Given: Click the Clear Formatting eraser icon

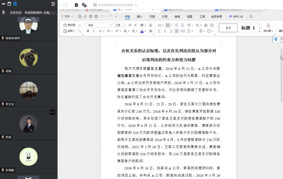Looking at the screenshot, I should pos(151,25).
